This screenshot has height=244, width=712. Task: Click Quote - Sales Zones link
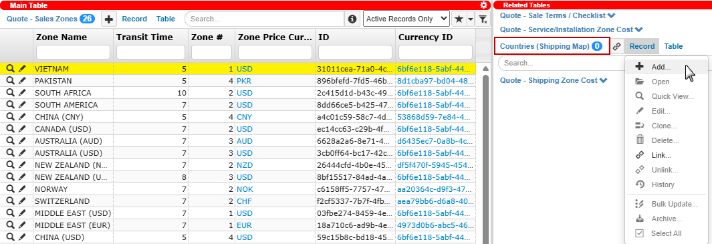(41, 19)
